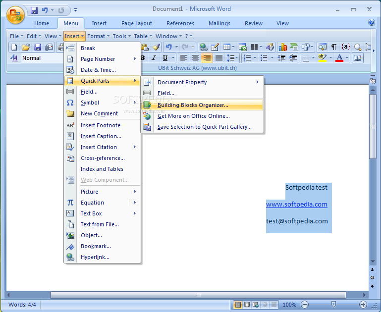
Task: Click the Insert Chart toolbar icon
Action: (282, 47)
